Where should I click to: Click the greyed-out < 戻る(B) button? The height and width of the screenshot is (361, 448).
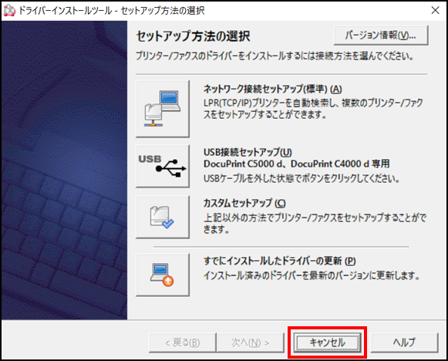point(182,342)
